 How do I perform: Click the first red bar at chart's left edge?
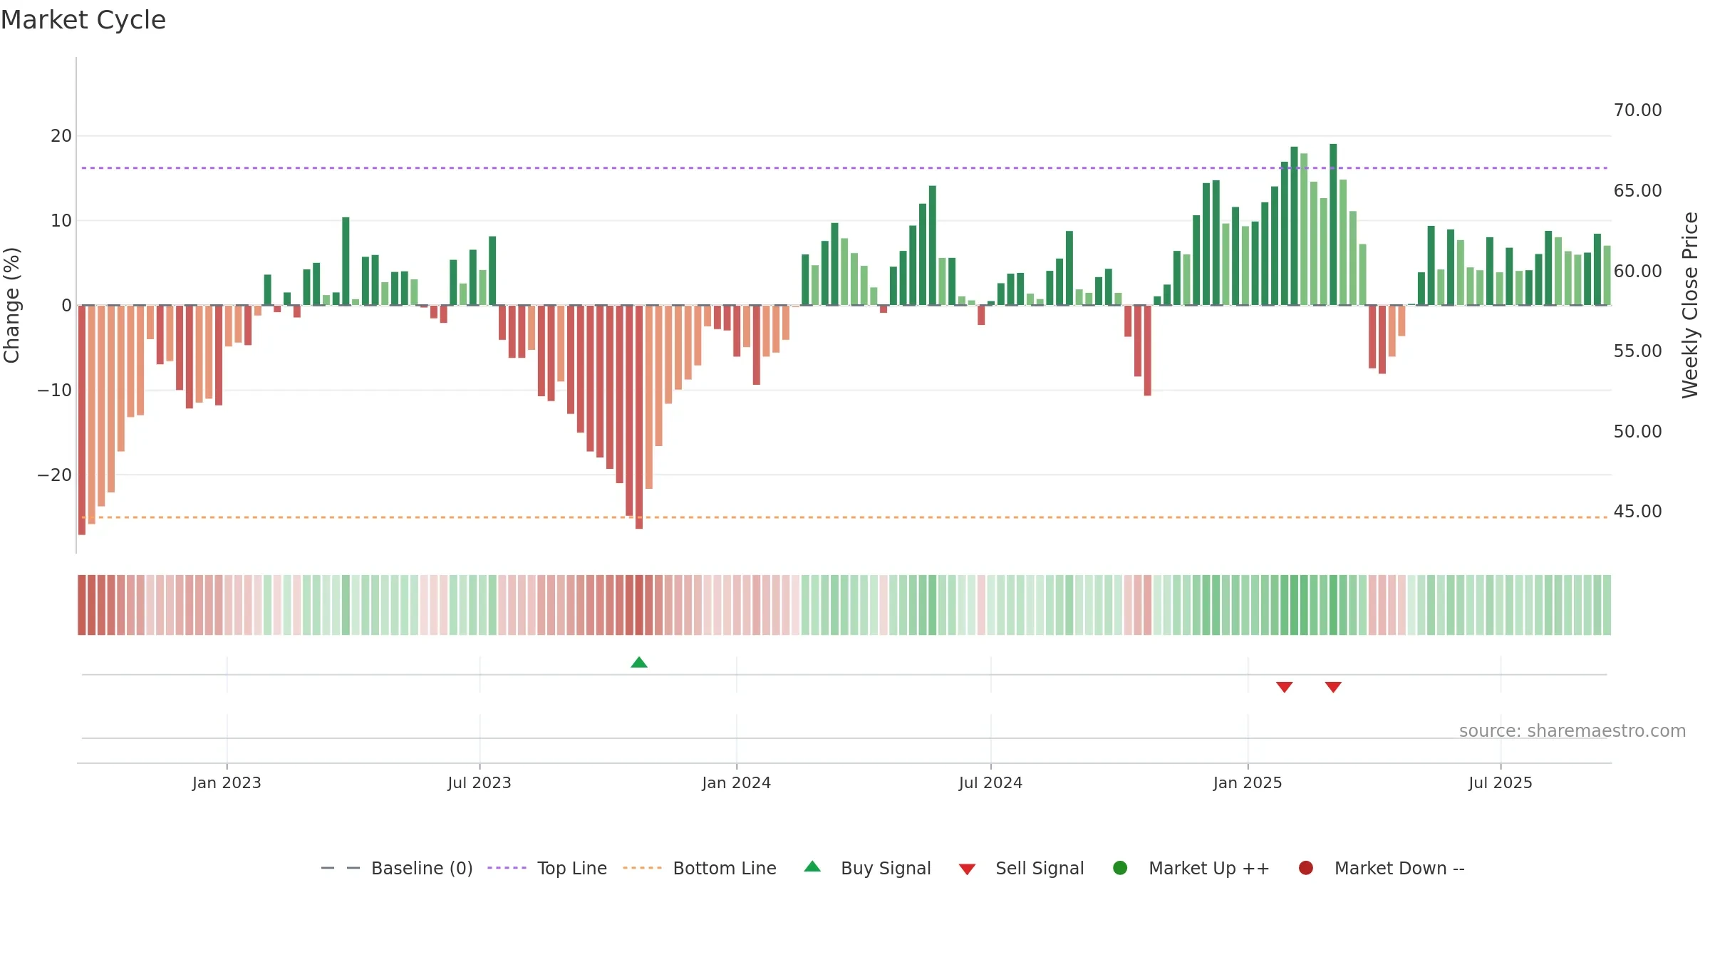click(x=82, y=420)
